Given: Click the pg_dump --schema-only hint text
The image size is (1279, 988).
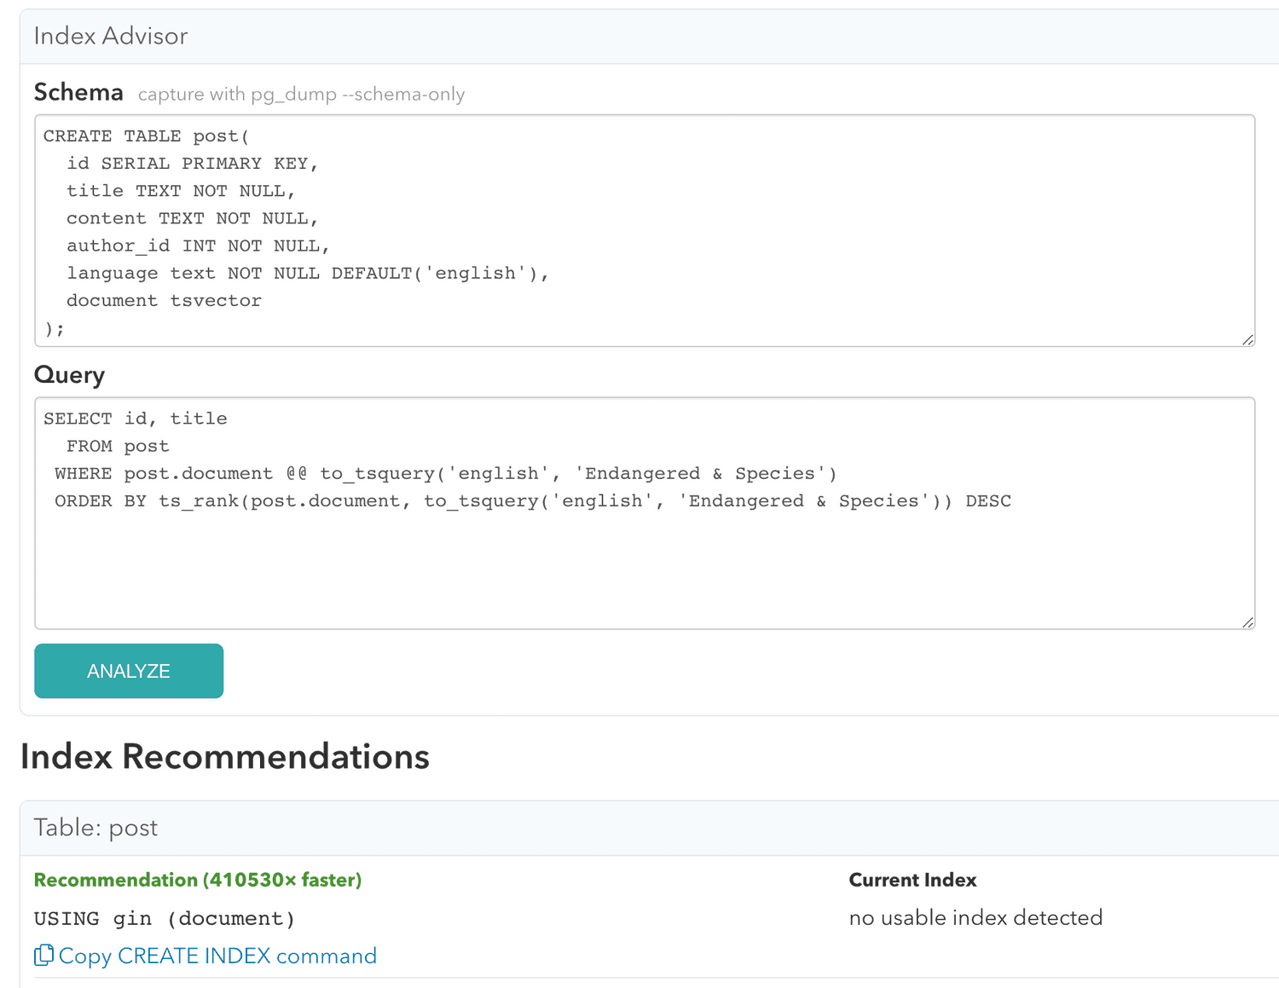Looking at the screenshot, I should click(x=301, y=95).
